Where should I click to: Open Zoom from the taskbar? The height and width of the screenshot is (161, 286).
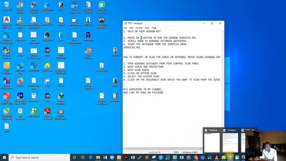[x=112, y=157]
